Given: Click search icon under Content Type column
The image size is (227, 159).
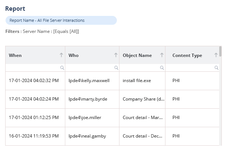Looking at the screenshot, I should (216, 68).
